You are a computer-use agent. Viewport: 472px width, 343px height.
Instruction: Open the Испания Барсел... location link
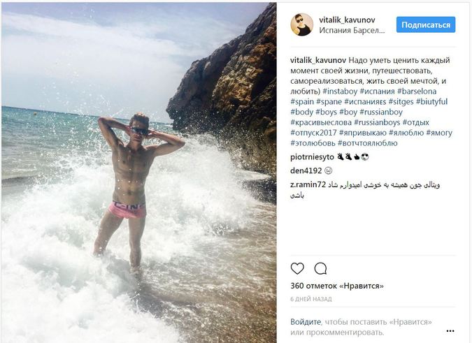(x=352, y=30)
